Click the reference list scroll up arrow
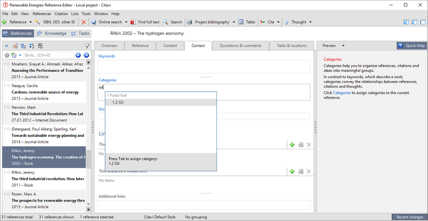428x221 pixels. pos(89,68)
